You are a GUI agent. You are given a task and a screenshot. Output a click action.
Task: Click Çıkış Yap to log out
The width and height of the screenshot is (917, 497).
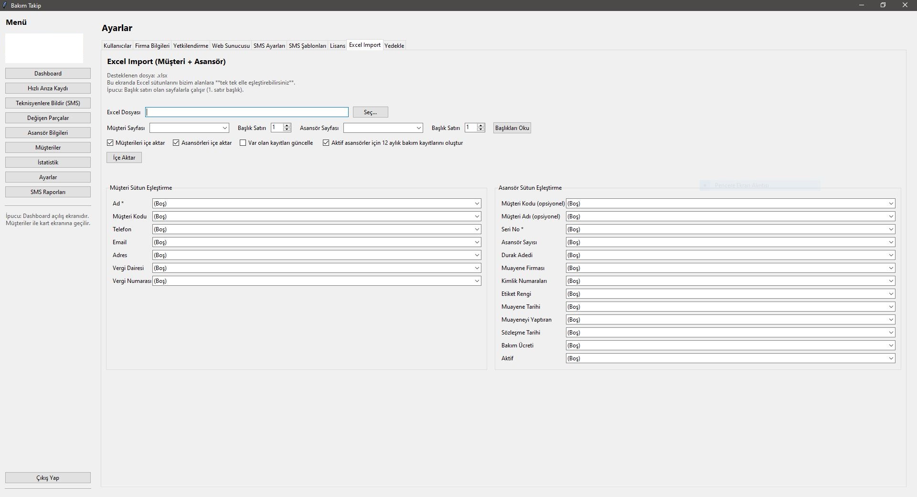point(48,477)
